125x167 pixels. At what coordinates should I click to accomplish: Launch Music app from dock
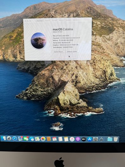[x=72, y=139]
